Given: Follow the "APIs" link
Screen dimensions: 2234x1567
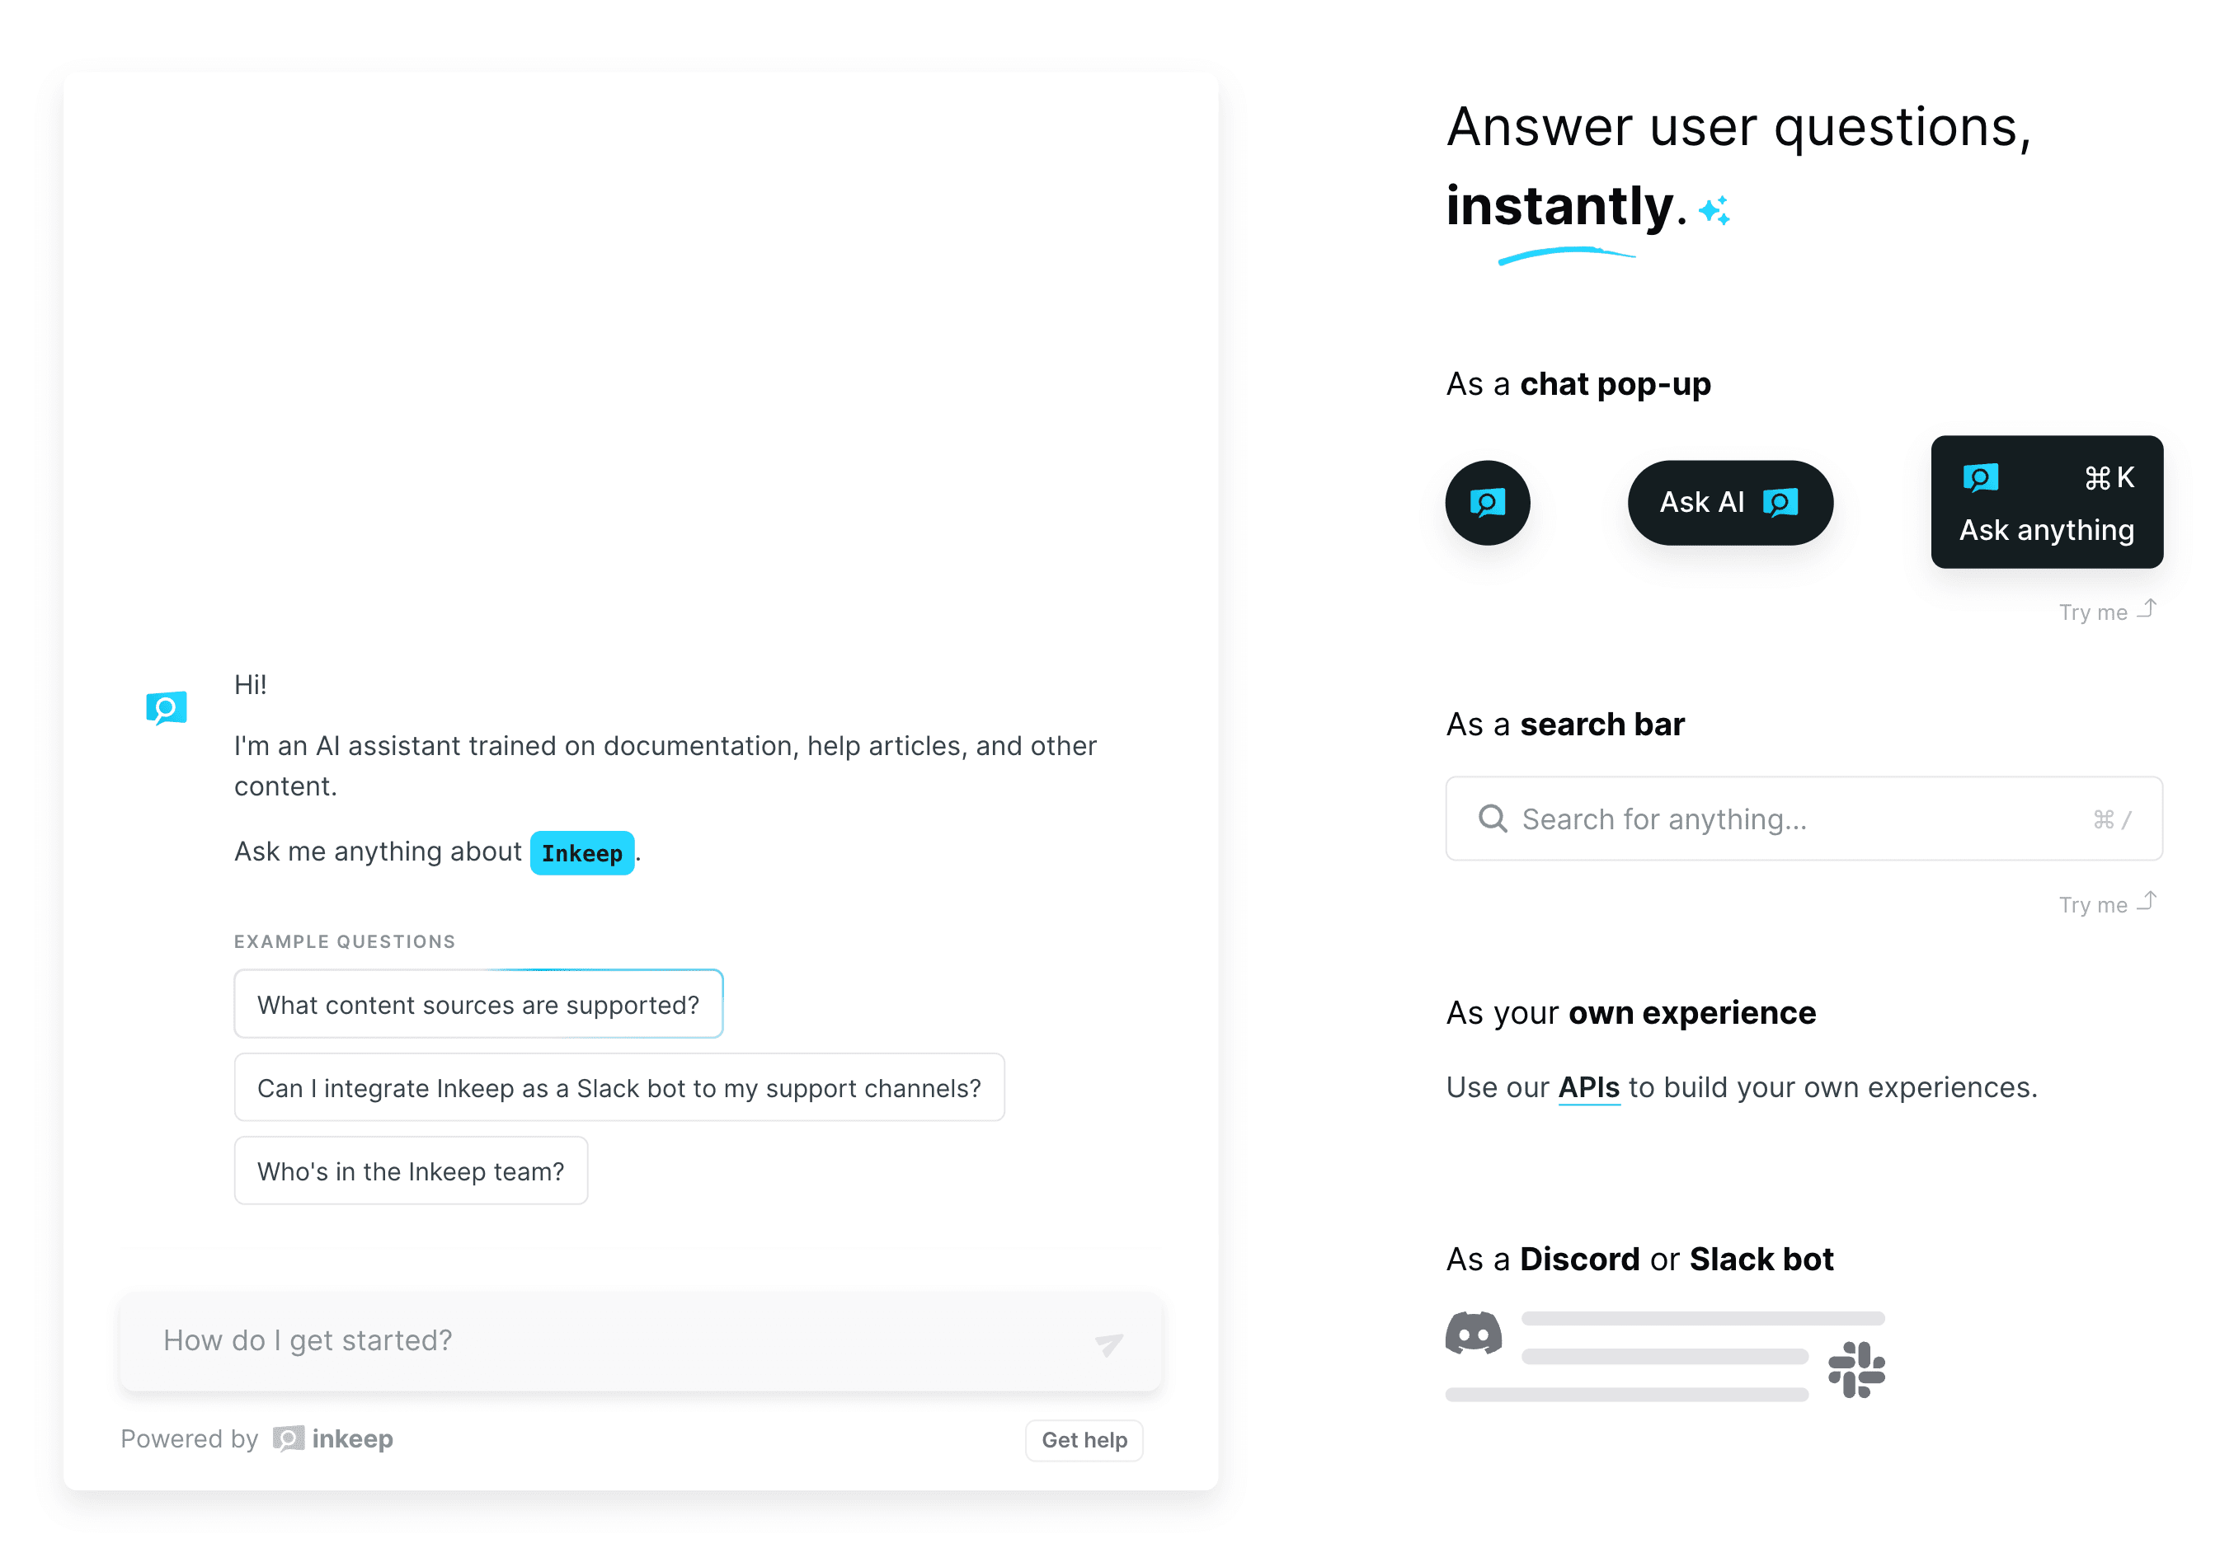Looking at the screenshot, I should coord(1588,1087).
